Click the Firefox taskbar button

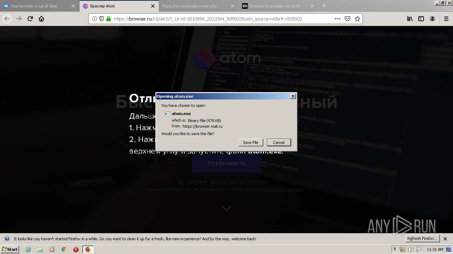coord(88,249)
